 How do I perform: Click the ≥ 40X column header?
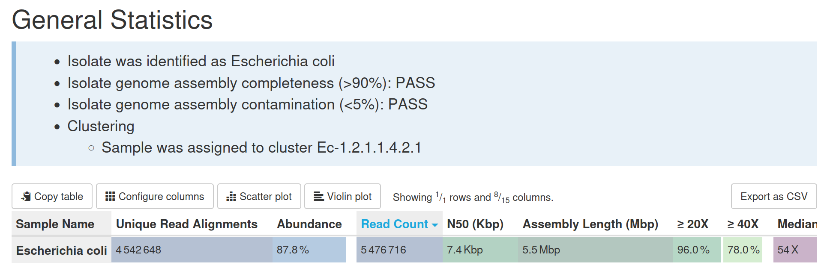pos(742,224)
